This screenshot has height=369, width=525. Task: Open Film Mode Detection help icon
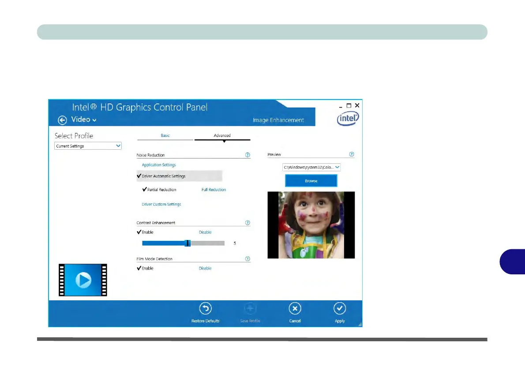[x=247, y=259]
